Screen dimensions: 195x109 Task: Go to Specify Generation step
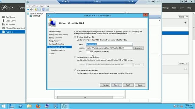tap(55, 38)
